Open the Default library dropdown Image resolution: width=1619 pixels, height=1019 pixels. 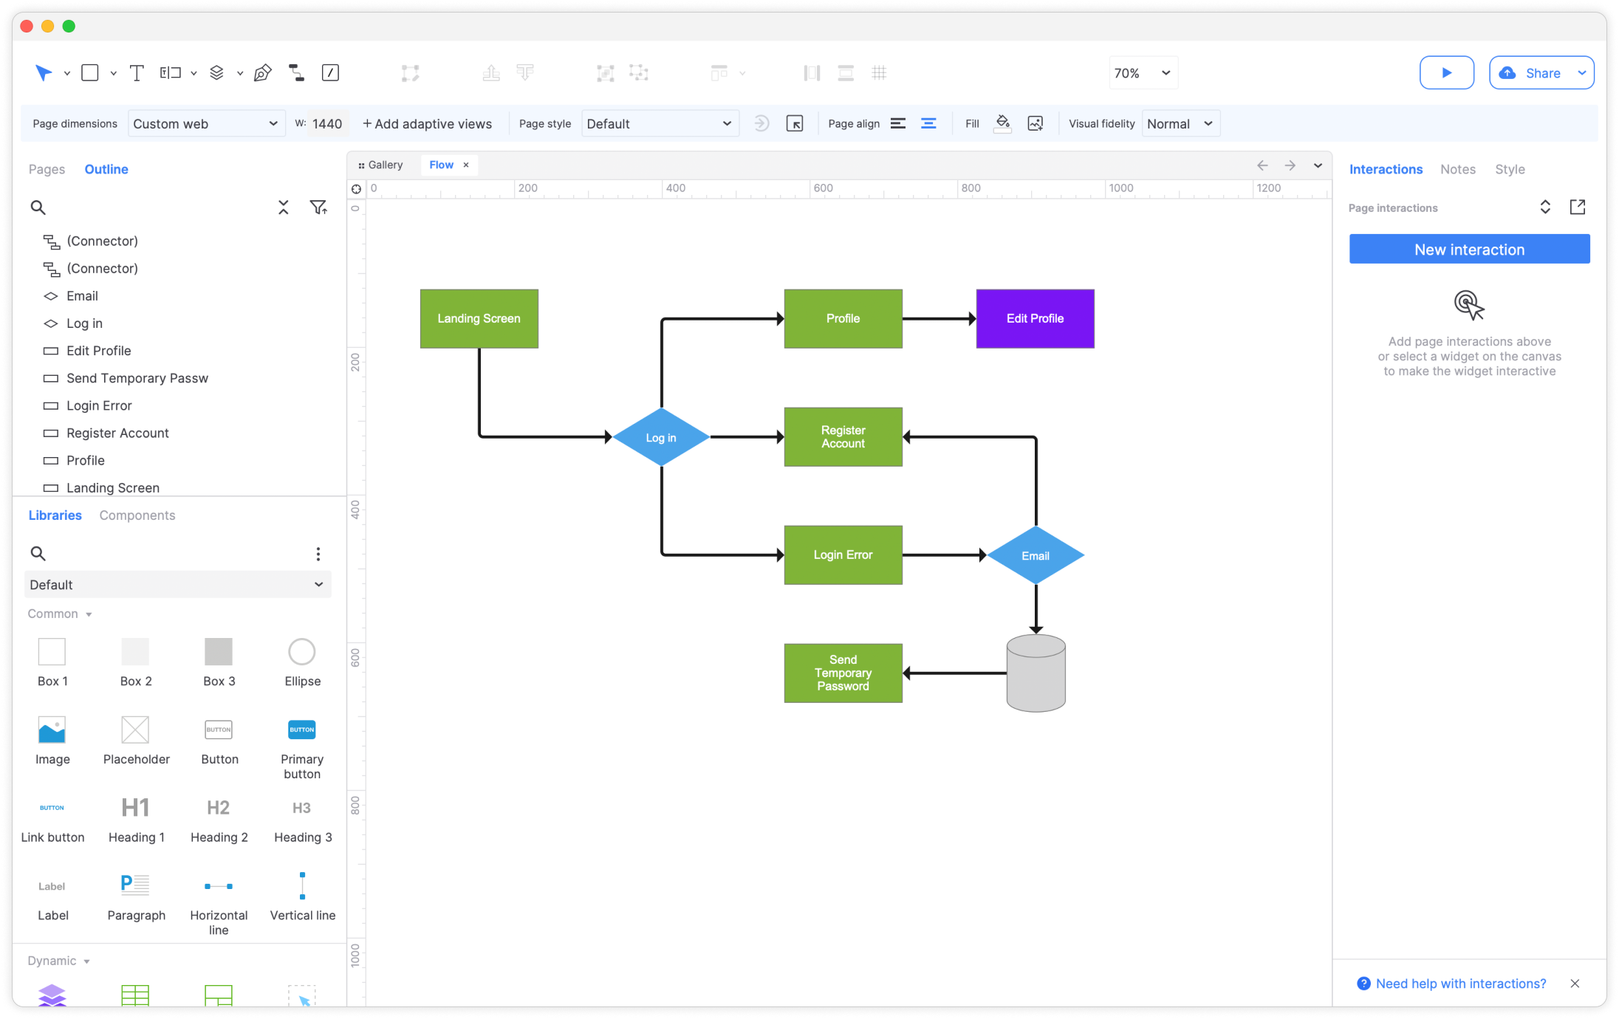pyautogui.click(x=177, y=584)
